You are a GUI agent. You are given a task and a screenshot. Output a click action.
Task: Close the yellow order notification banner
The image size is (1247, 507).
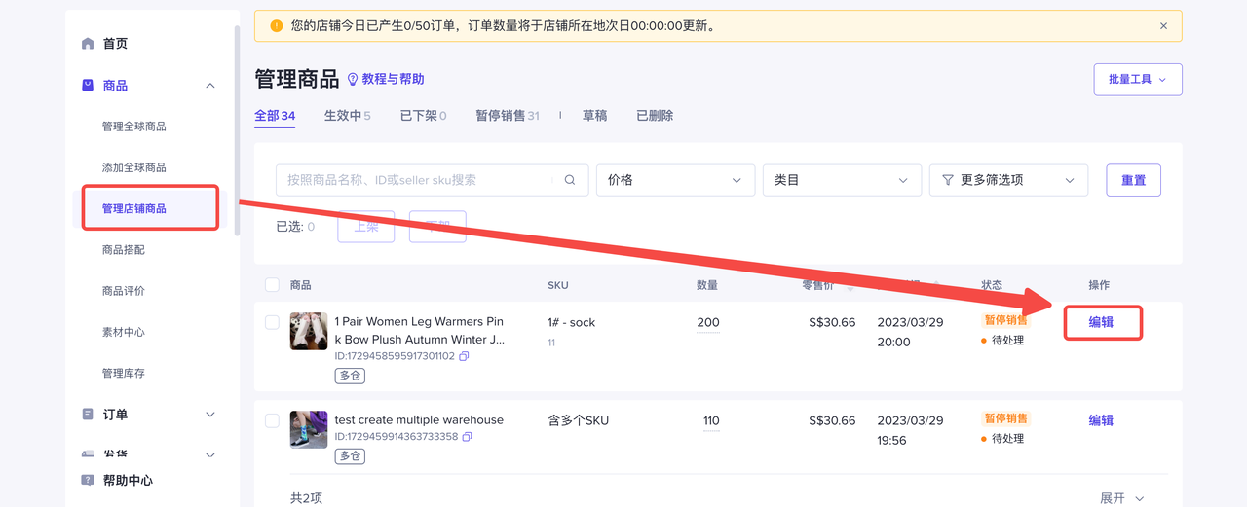coord(1163,26)
